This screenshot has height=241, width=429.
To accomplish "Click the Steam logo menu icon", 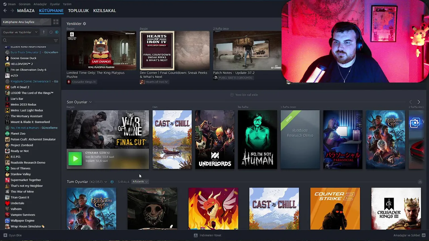I will coord(5,4).
